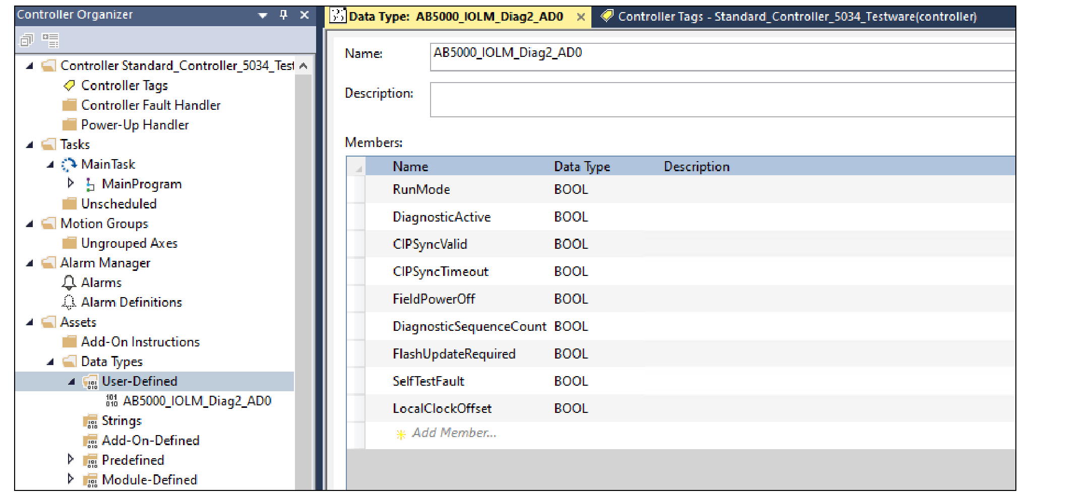Click the Name input field
Image resolution: width=1090 pixels, height=498 pixels.
point(722,56)
